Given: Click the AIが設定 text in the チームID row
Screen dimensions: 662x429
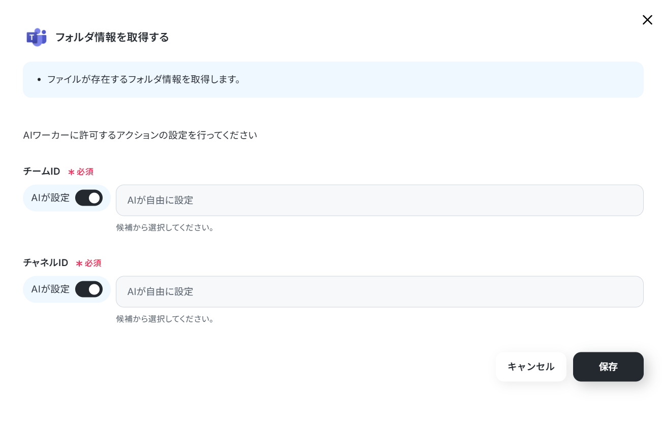Looking at the screenshot, I should coord(50,198).
